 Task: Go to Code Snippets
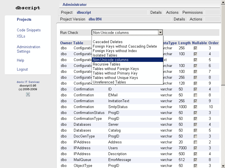pyautogui.click(x=29, y=30)
